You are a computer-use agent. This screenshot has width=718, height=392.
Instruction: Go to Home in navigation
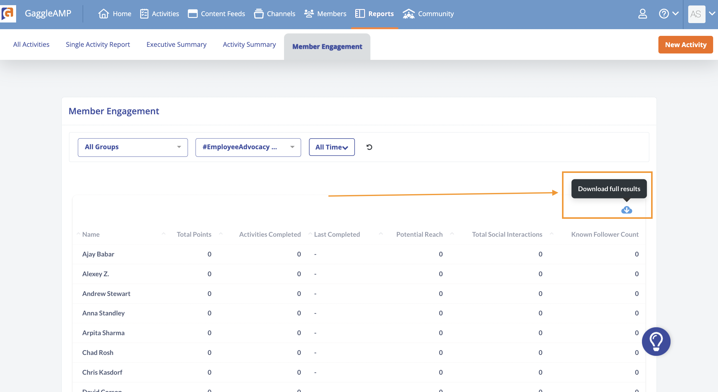(x=122, y=14)
